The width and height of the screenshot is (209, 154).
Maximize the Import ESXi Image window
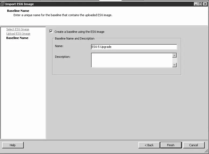(x=200, y=4)
